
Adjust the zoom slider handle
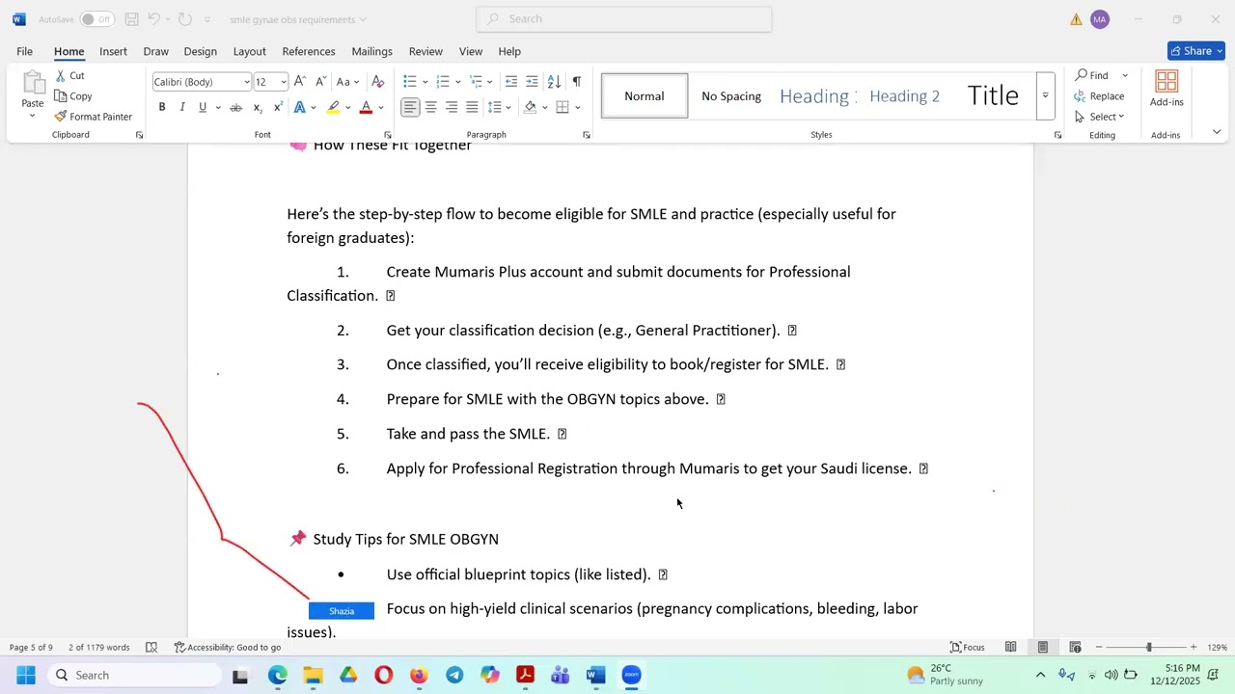1148,647
